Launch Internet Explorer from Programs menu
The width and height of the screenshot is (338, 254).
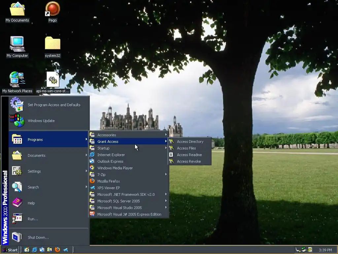point(129,155)
